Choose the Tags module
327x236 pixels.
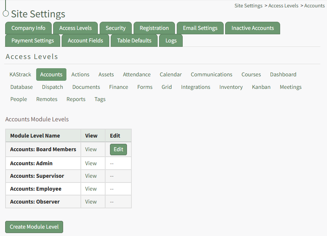pyautogui.click(x=100, y=99)
